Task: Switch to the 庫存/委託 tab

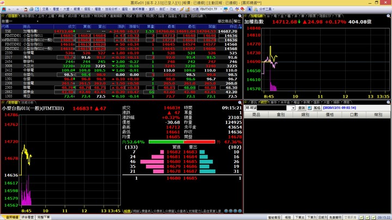Action: click(x=28, y=16)
